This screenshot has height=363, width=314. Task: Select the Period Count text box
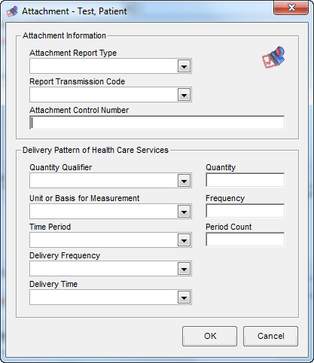pyautogui.click(x=245, y=239)
